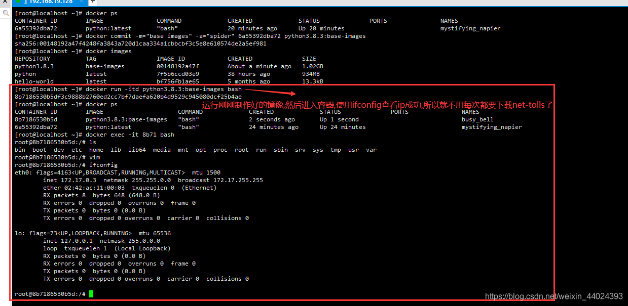Click image ID 00148192a47f in images table

pyautogui.click(x=178, y=66)
